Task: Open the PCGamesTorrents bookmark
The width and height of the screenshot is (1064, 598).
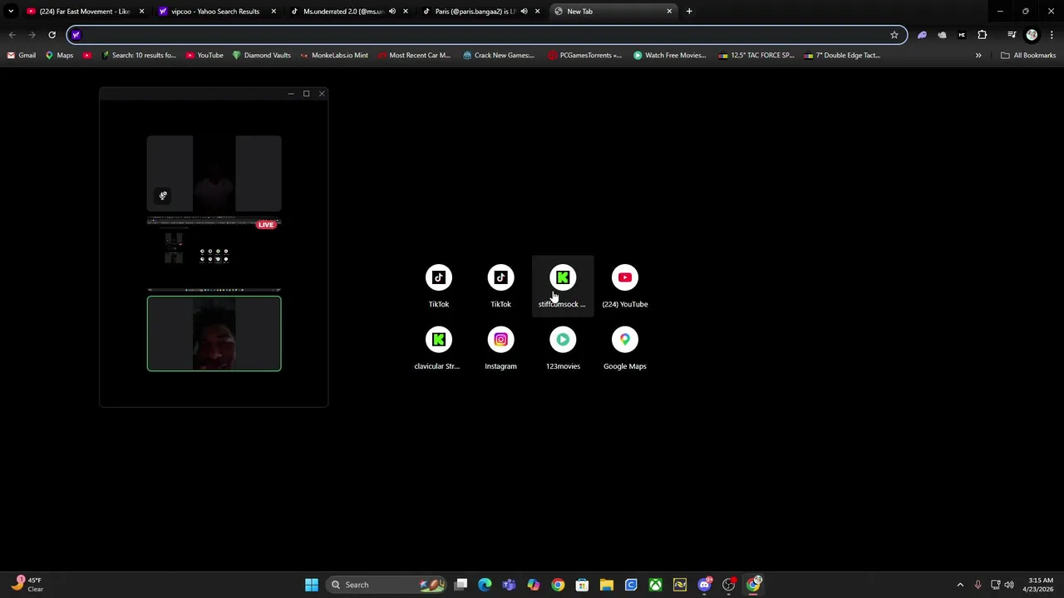Action: 584,56
